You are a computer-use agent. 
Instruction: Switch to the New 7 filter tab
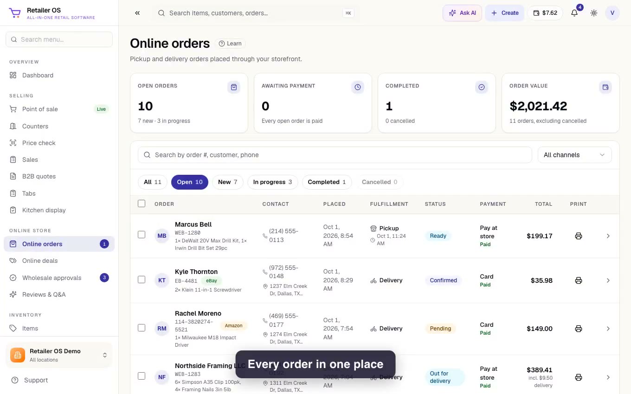228,182
